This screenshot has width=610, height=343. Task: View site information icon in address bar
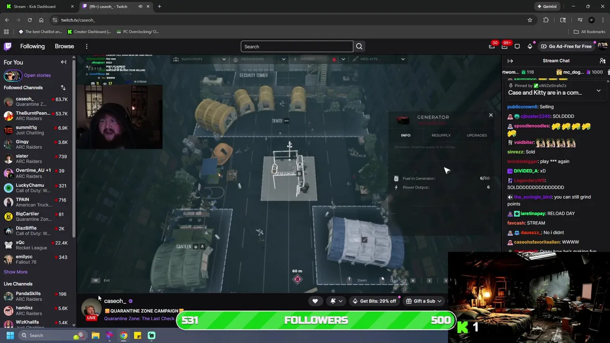[55, 20]
